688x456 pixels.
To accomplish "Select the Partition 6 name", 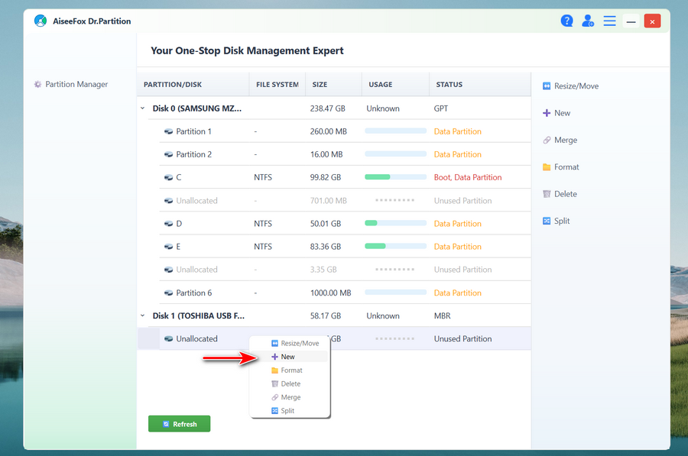I will click(x=193, y=293).
